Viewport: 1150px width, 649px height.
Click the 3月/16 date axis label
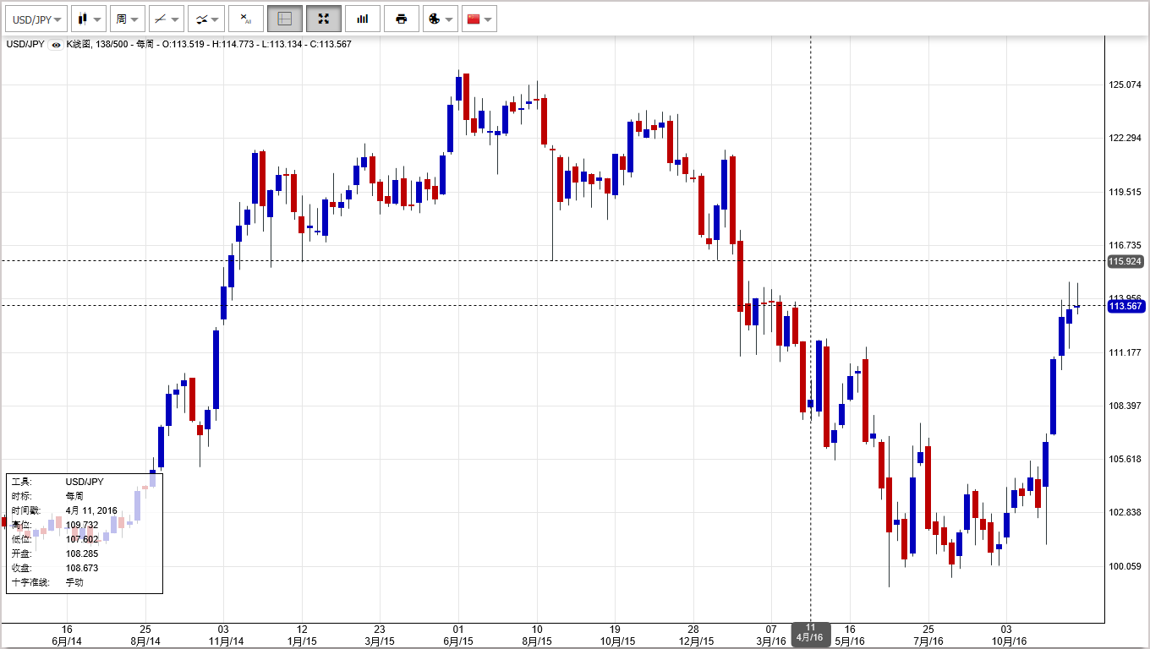[x=771, y=641]
